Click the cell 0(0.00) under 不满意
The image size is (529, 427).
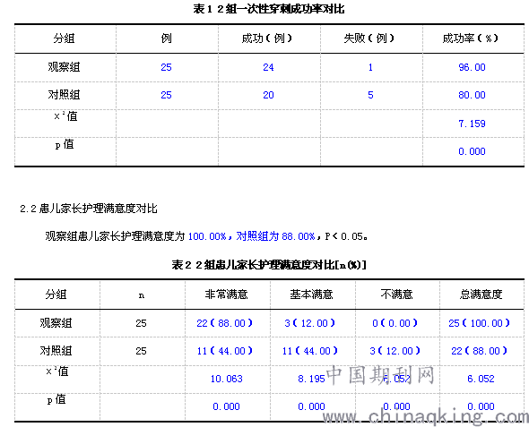395,323
